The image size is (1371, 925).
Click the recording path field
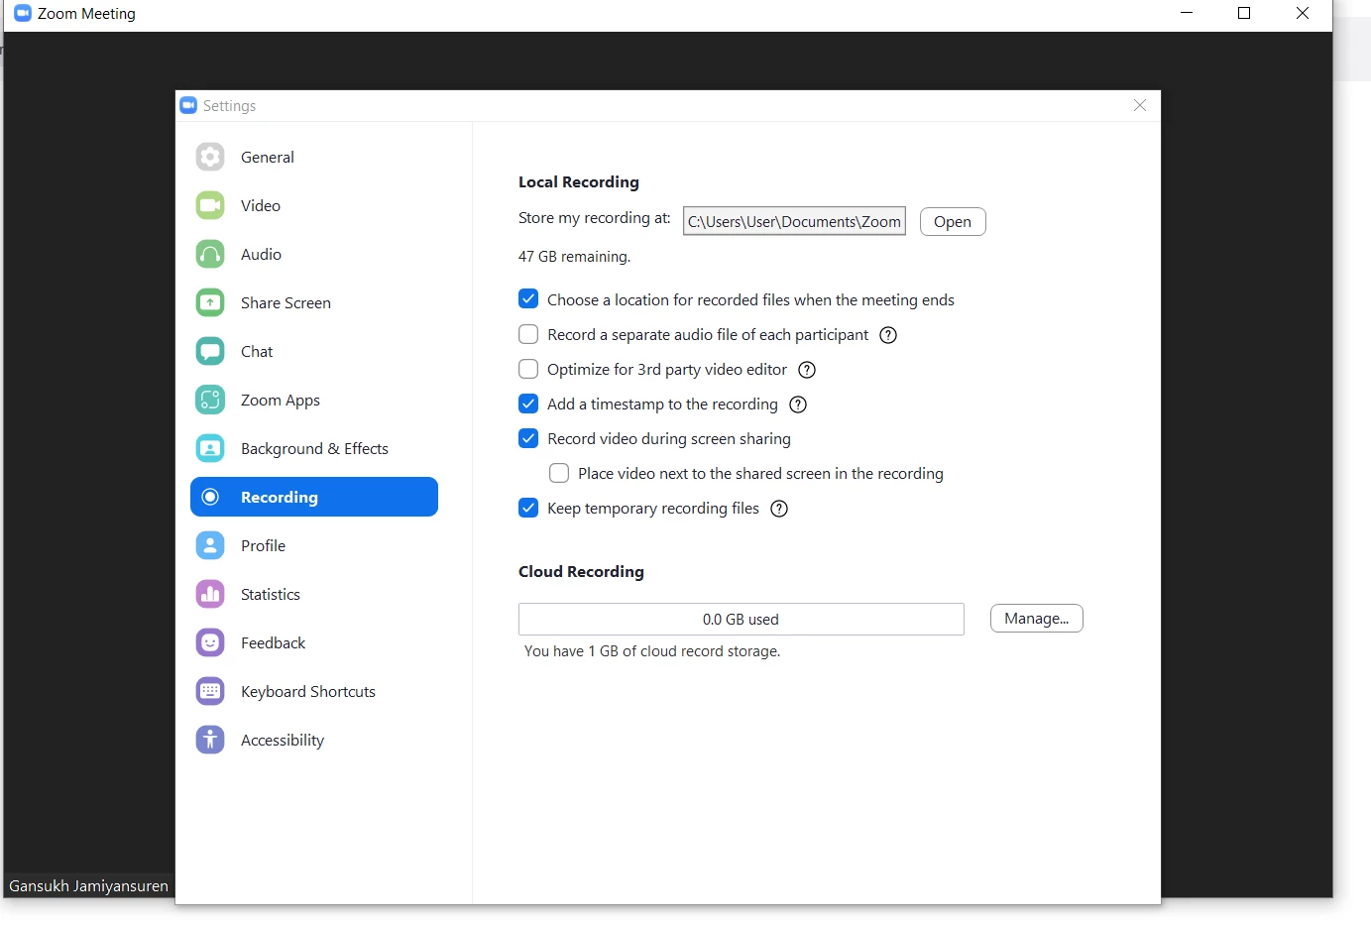pyautogui.click(x=794, y=221)
